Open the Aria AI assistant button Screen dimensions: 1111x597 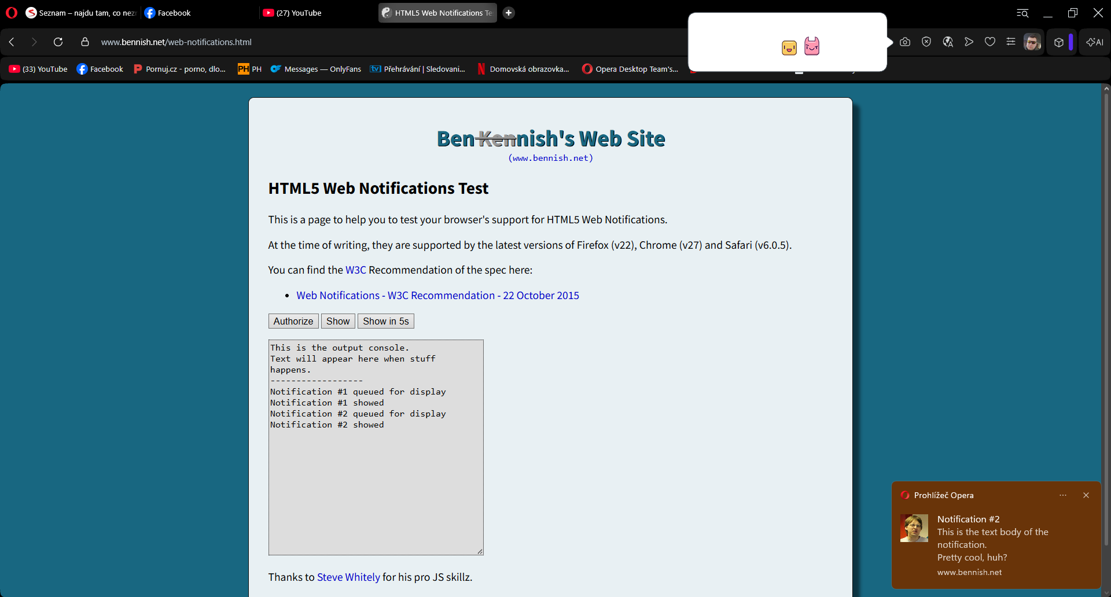coord(1095,42)
